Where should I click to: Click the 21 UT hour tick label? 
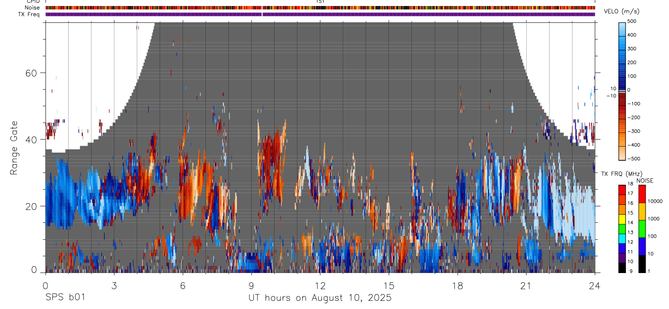526,286
